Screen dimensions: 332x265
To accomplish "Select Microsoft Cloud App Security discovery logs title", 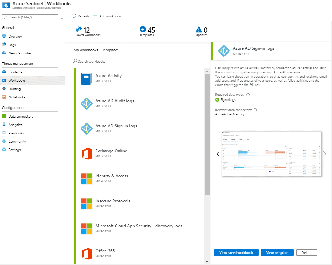I will point(139,226).
